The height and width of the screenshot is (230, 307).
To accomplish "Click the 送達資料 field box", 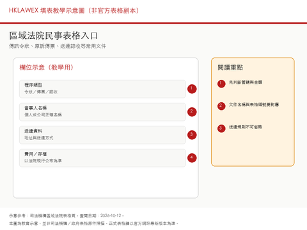I will pyautogui.click(x=102, y=135).
